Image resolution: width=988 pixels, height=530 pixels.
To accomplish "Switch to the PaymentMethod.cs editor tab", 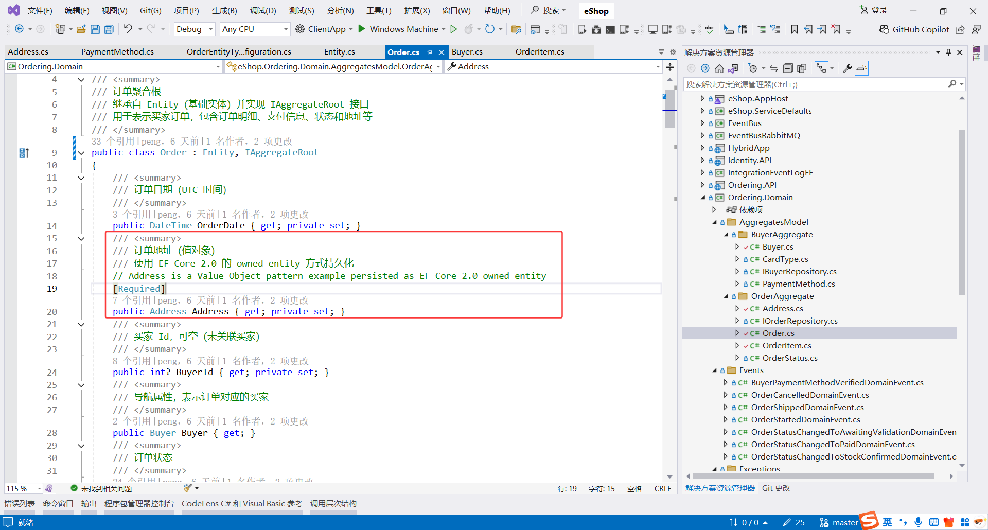I will [118, 52].
